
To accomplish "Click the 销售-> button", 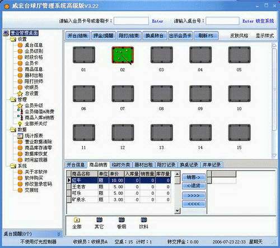I will pyautogui.click(x=194, y=177).
